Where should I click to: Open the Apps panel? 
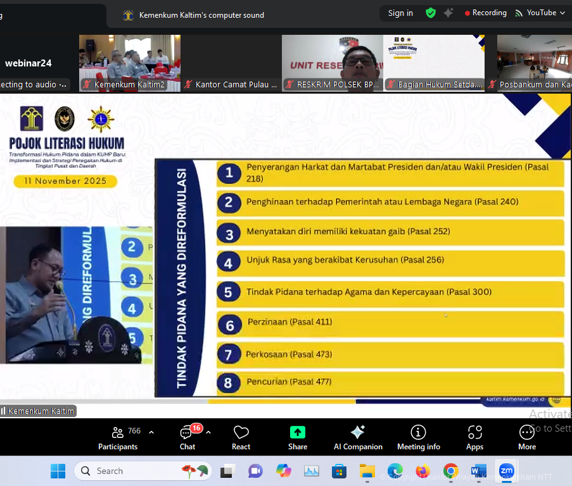click(x=474, y=437)
